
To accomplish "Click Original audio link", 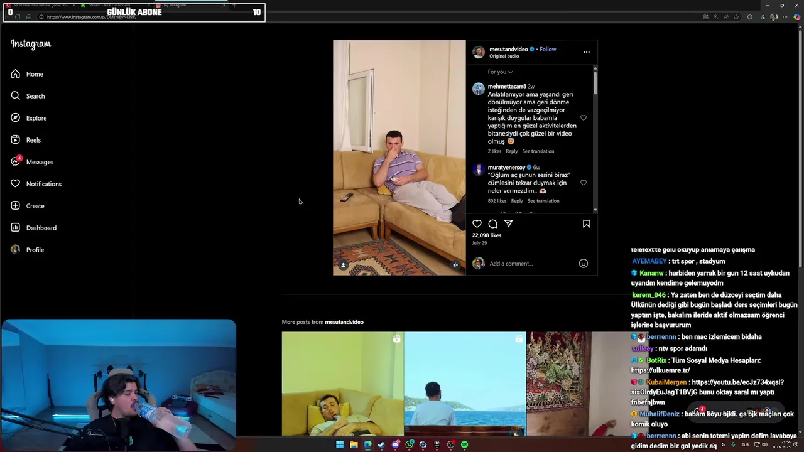I will click(504, 56).
